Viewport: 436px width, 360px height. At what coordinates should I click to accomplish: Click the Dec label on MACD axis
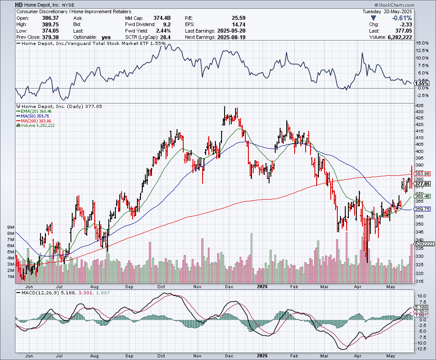click(229, 356)
